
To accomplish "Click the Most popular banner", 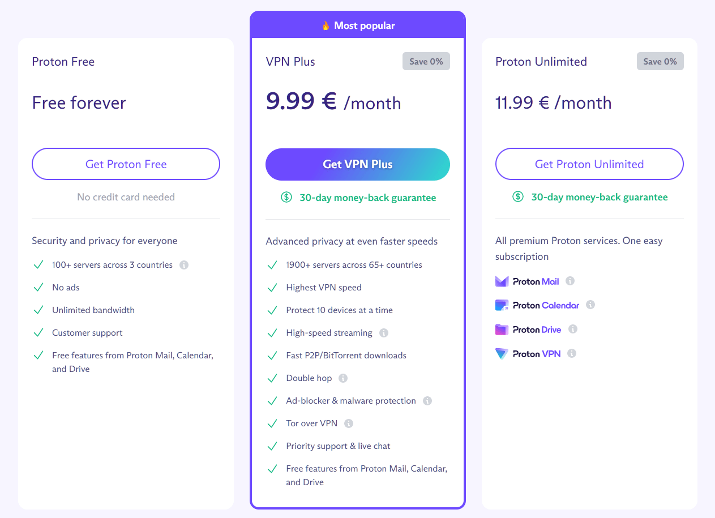I will (358, 25).
